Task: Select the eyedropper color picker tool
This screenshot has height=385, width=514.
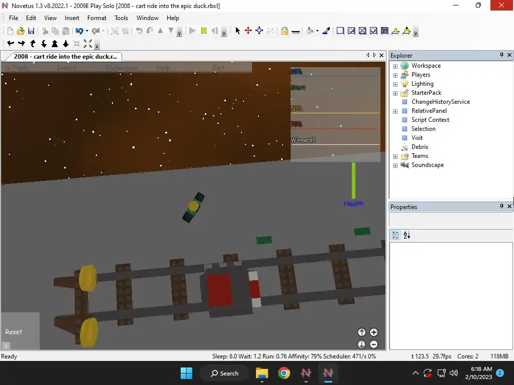Action: [326, 31]
